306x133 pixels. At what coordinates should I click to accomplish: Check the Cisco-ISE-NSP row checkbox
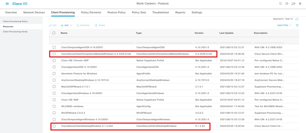pyautogui.click(x=54, y=100)
